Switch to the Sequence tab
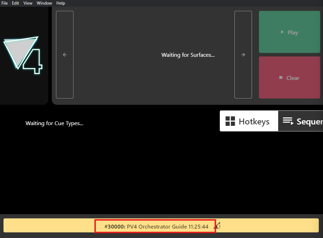Screen dimensions: 323x238 click(301, 121)
